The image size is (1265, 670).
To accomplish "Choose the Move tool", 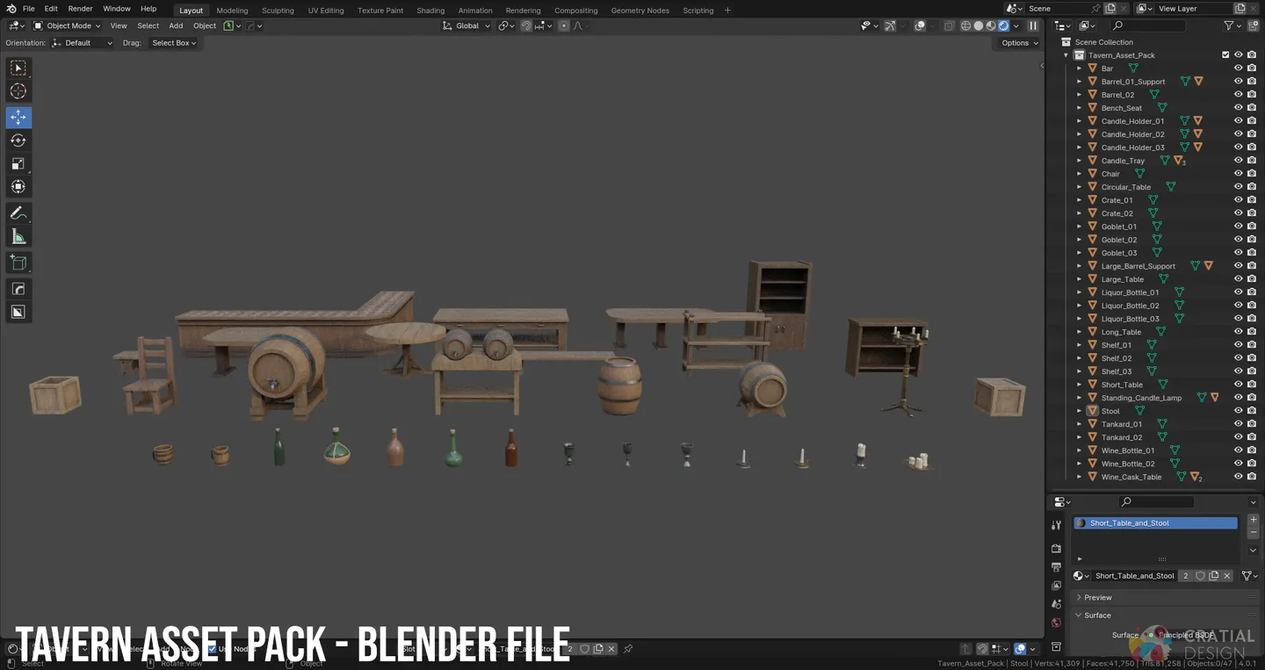I will click(x=18, y=117).
